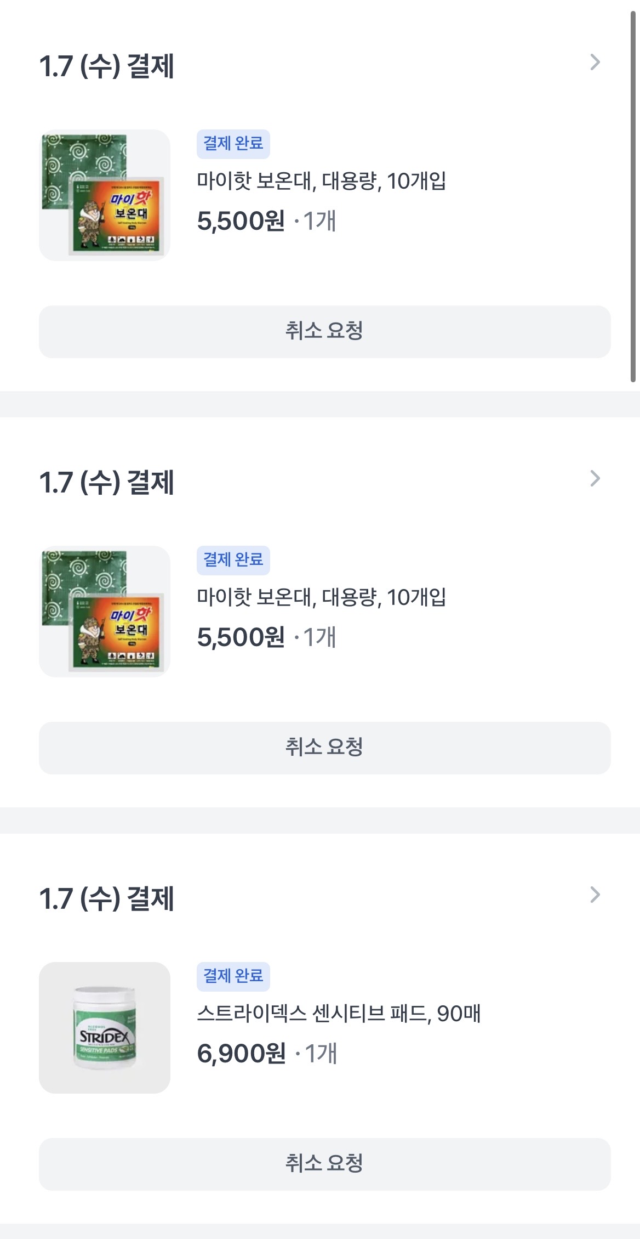Open first 마이핫 보온대, 대용량, 10개입 title
The image size is (640, 1239).
coord(321,181)
